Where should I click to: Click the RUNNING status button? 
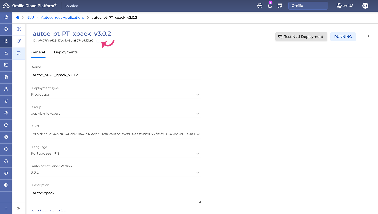pos(343,37)
